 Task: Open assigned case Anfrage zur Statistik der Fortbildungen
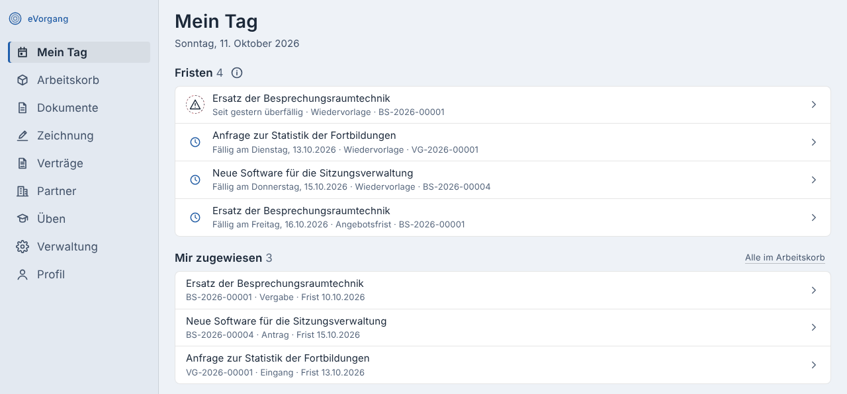503,365
